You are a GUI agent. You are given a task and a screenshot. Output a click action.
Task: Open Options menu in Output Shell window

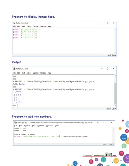tap(36, 73)
